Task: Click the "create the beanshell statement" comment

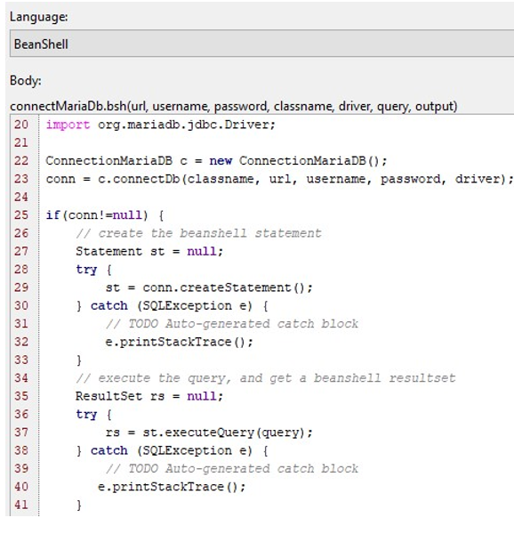Action: click(x=198, y=233)
